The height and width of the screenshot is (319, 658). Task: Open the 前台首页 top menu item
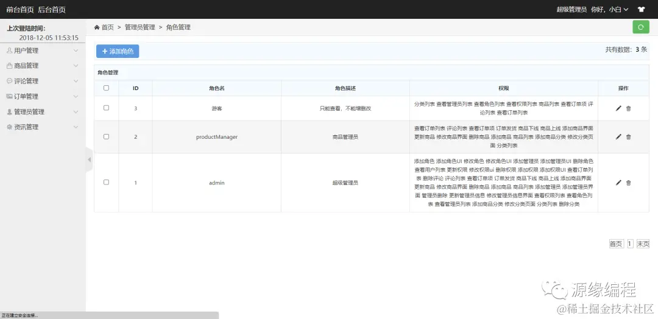click(x=19, y=9)
